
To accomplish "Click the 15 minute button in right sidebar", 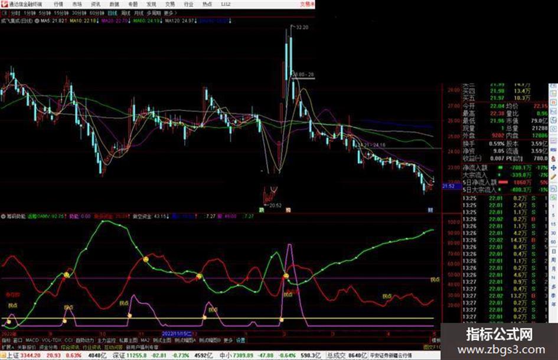I will pyautogui.click(x=553, y=224).
